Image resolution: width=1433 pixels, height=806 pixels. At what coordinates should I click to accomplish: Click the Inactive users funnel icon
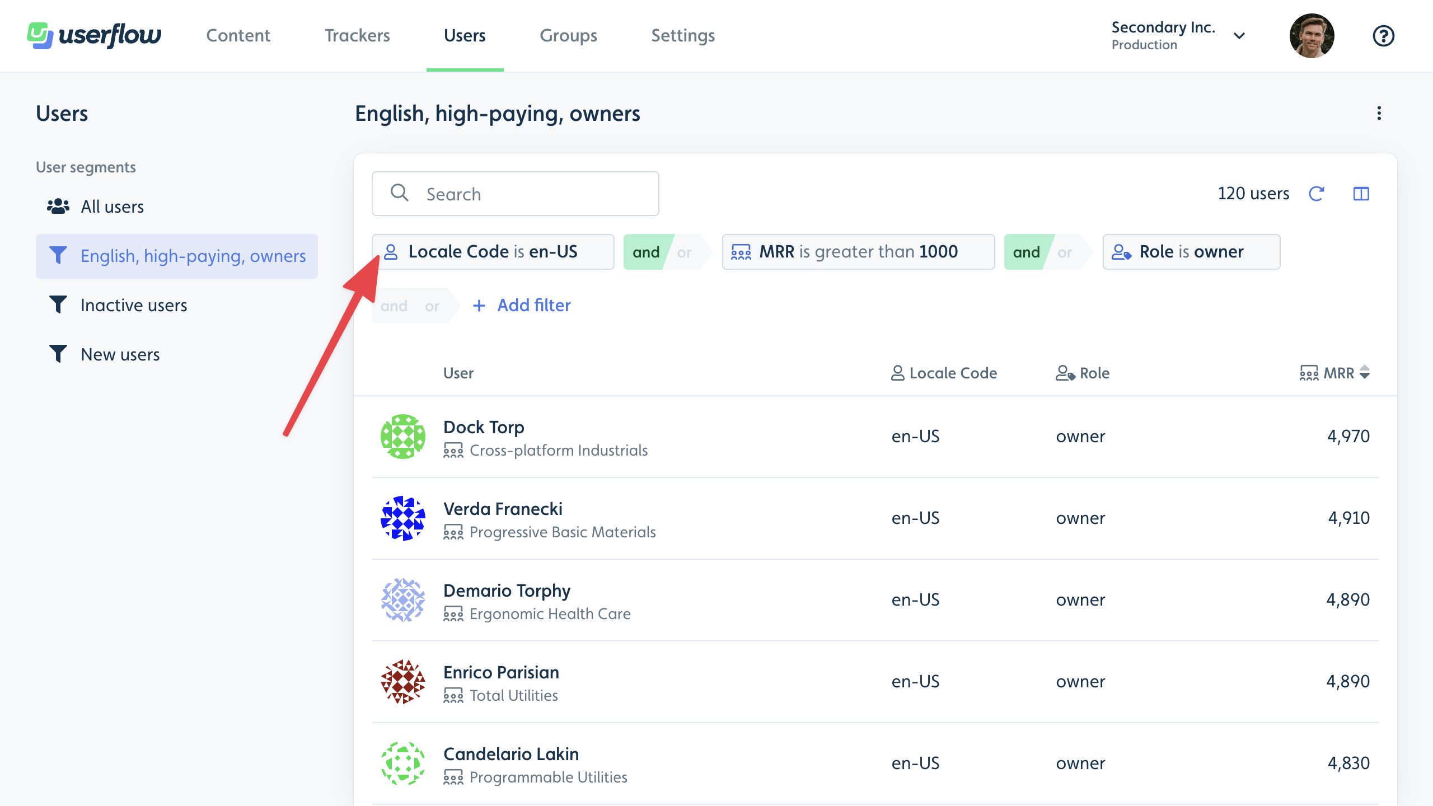(x=58, y=305)
